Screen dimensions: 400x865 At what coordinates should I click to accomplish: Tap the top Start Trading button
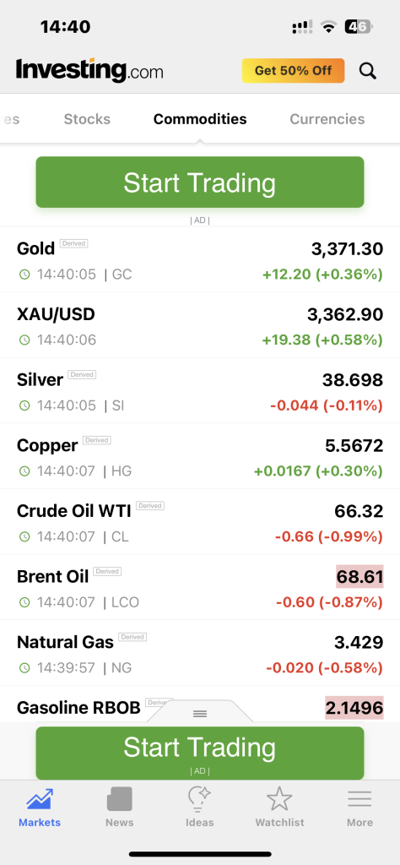(x=200, y=182)
